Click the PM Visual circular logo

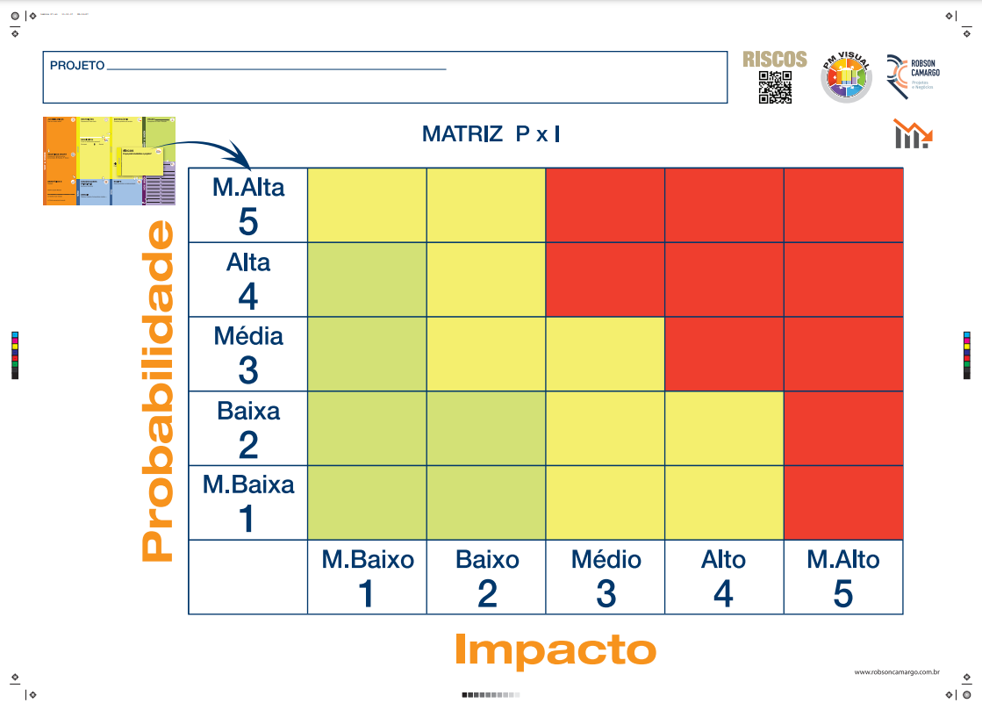coord(846,76)
